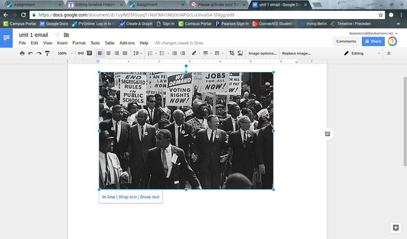Toggle justify alignment

[125, 53]
